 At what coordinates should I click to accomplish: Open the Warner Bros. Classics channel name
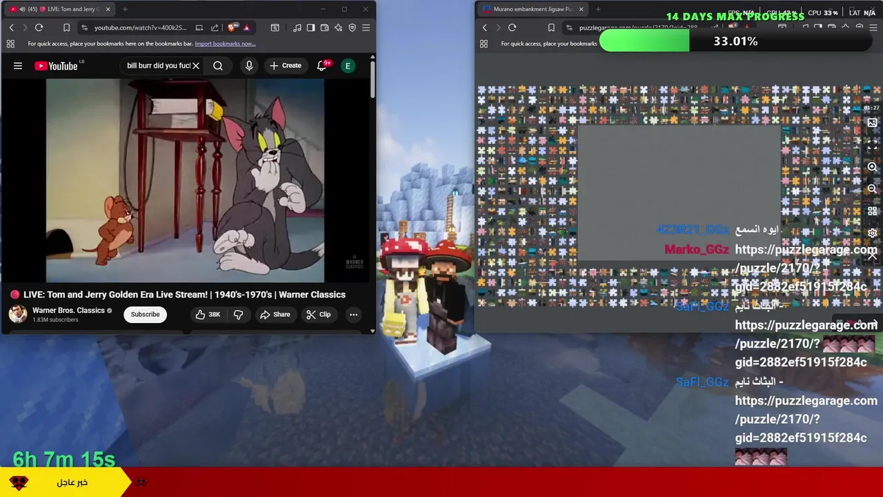point(68,310)
